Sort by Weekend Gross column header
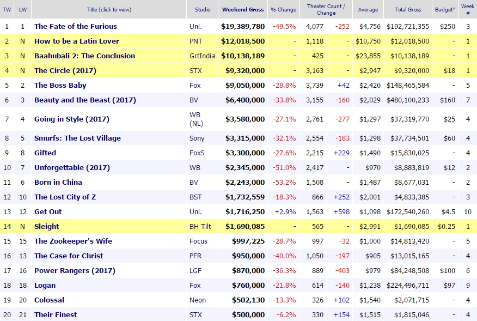The width and height of the screenshot is (477, 321). point(243,9)
